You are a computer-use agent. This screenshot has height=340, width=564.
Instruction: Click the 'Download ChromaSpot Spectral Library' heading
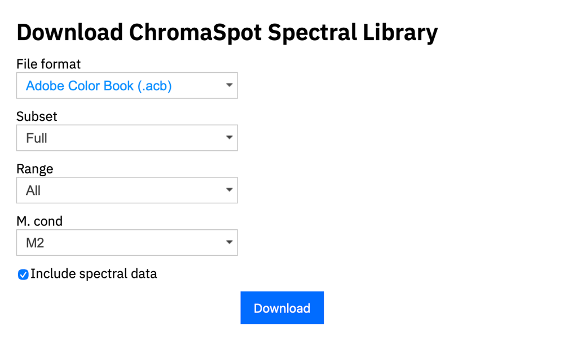[x=227, y=32]
